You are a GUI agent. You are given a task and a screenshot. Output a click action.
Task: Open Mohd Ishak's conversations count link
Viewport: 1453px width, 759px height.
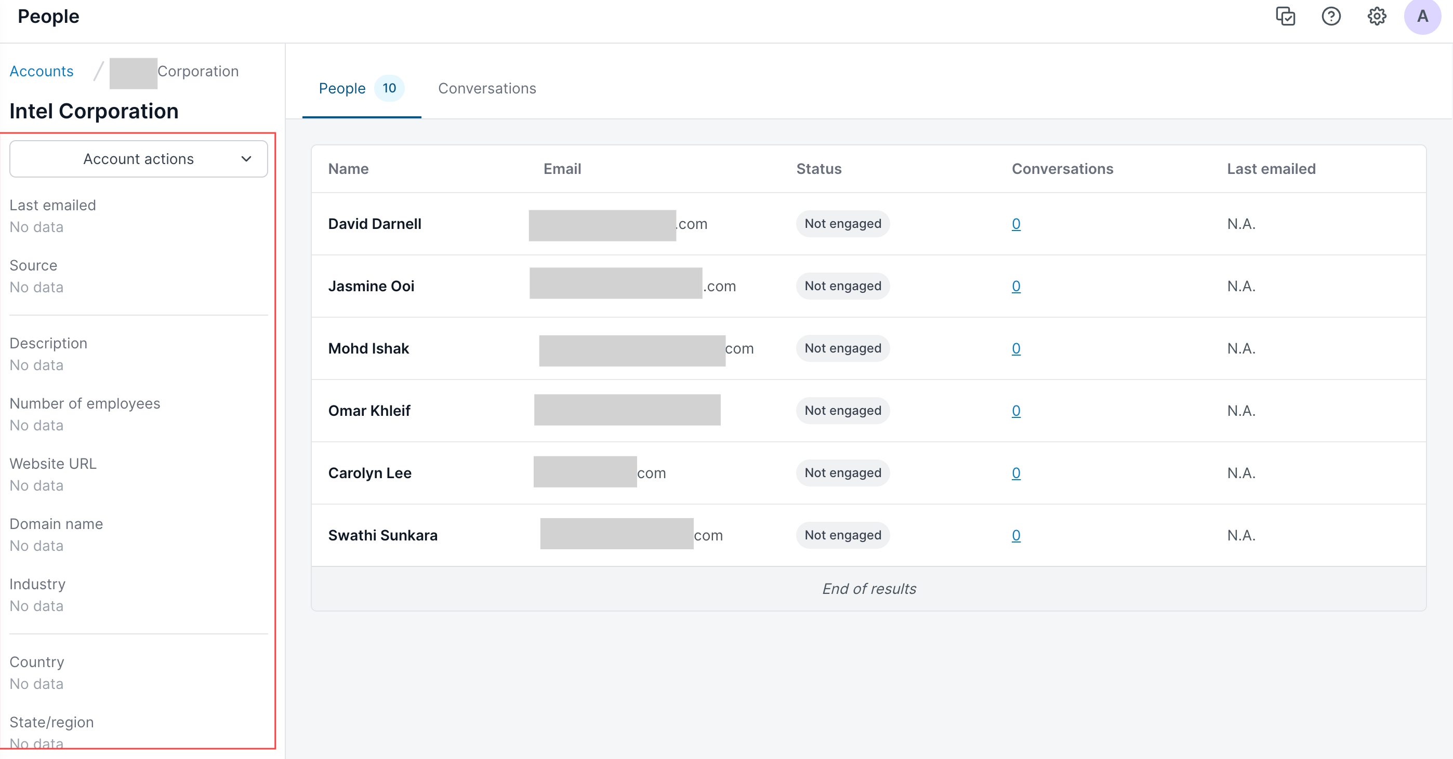(x=1016, y=349)
